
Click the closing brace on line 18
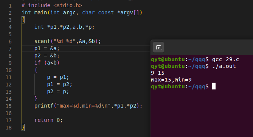coord(23,128)
